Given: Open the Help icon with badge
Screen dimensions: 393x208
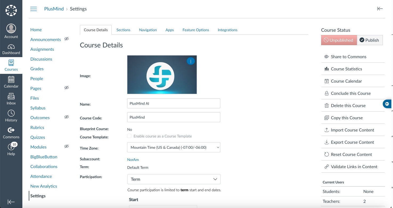Looking at the screenshot, I should (11, 149).
